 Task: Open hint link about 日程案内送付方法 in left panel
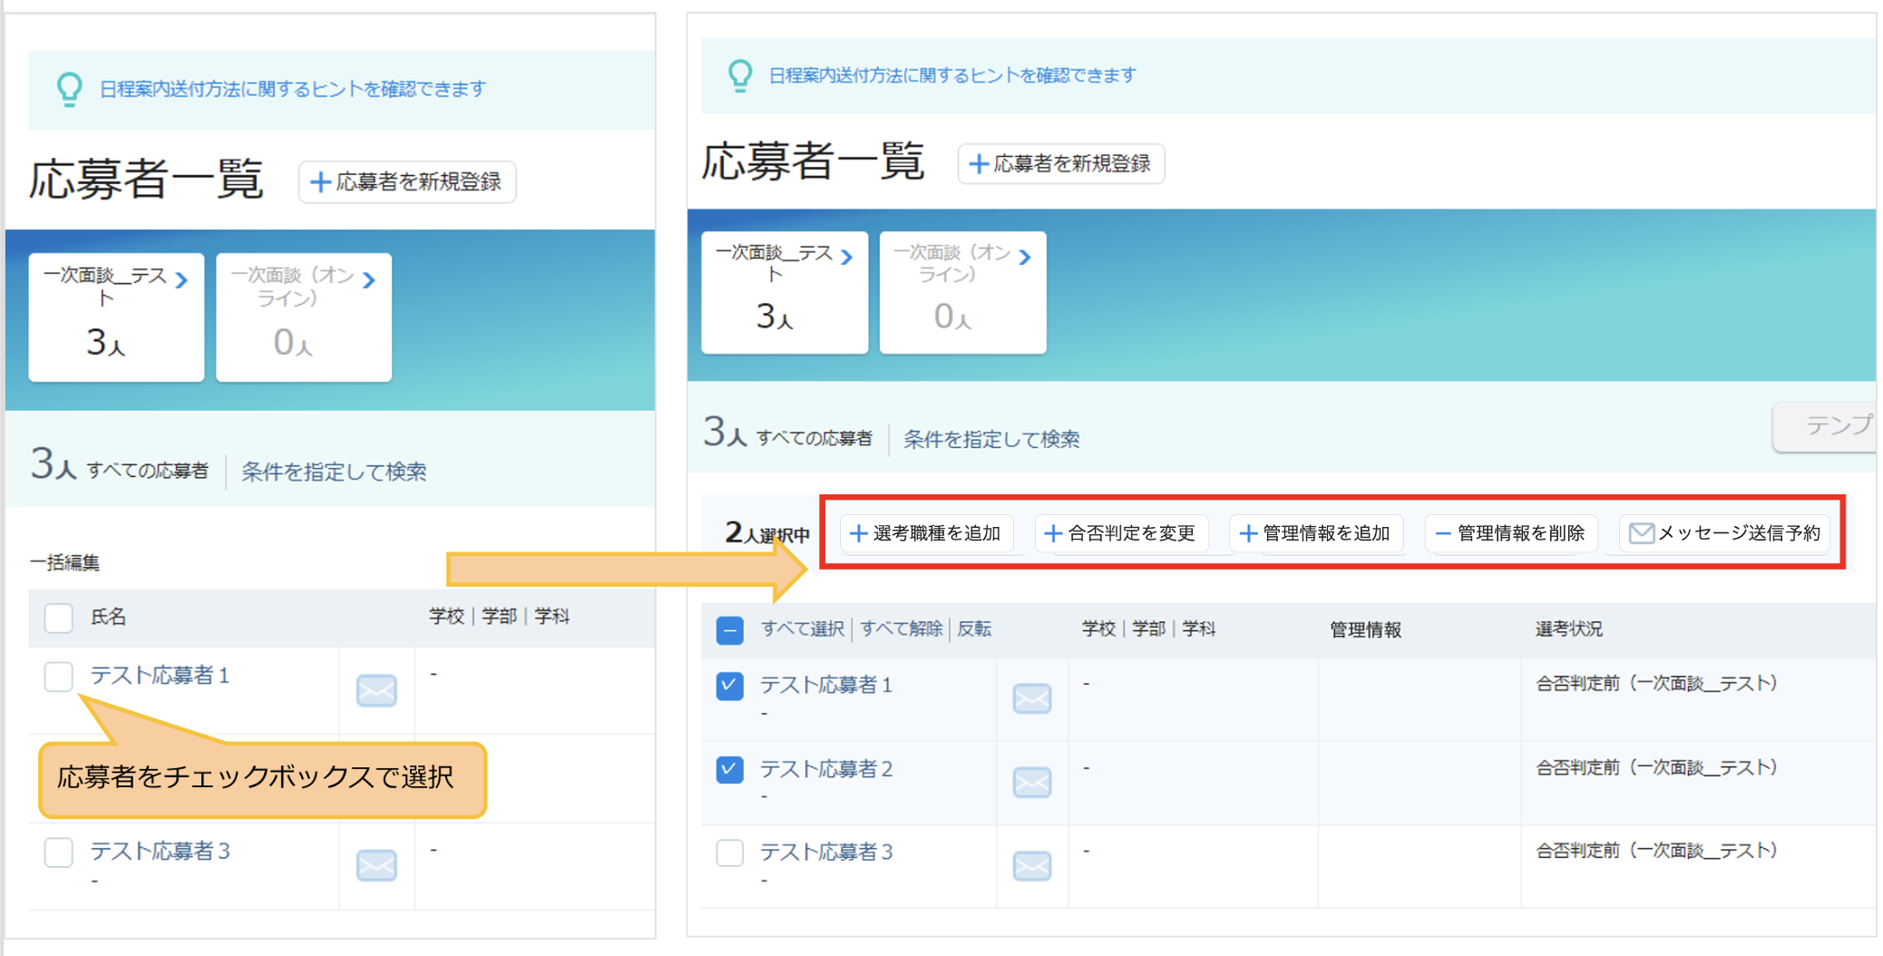tap(293, 89)
